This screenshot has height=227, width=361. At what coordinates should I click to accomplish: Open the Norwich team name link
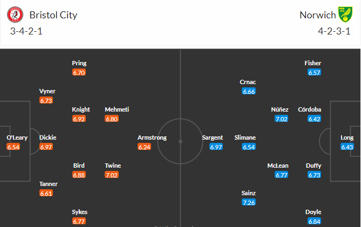317,15
